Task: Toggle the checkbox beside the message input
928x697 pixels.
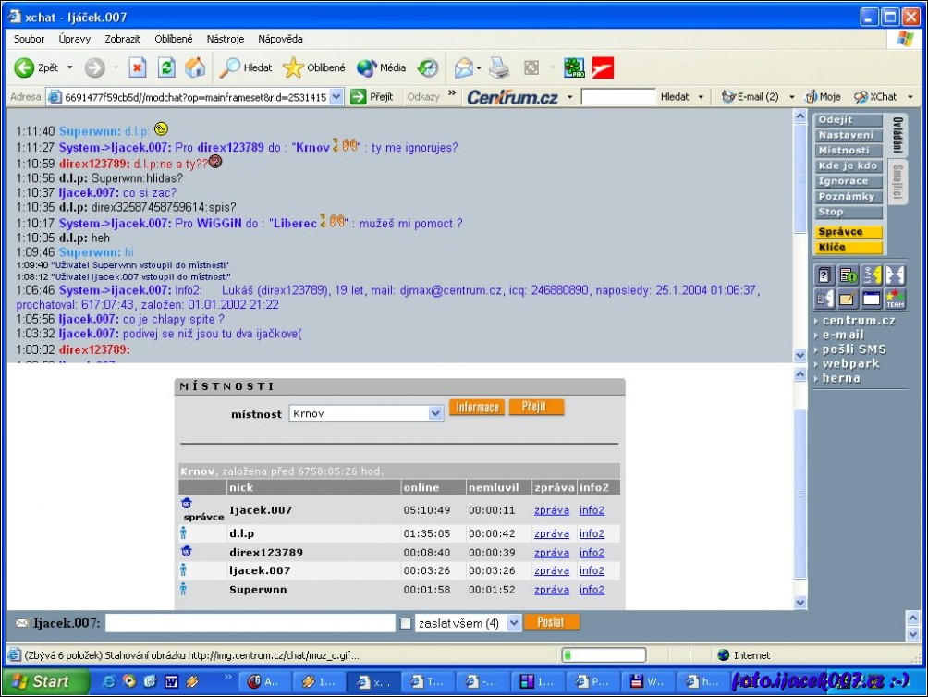Action: [x=406, y=623]
